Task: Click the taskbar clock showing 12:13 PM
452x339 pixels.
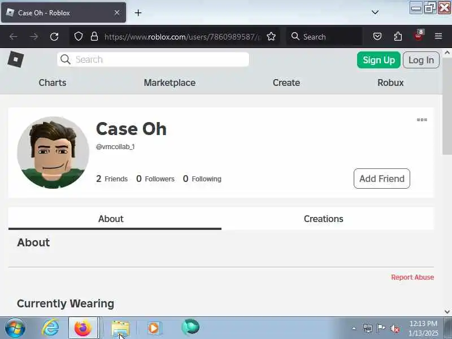Action: pos(423,328)
